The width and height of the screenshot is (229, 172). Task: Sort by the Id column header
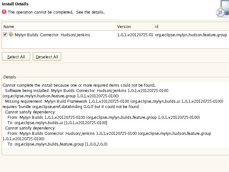(x=191, y=26)
